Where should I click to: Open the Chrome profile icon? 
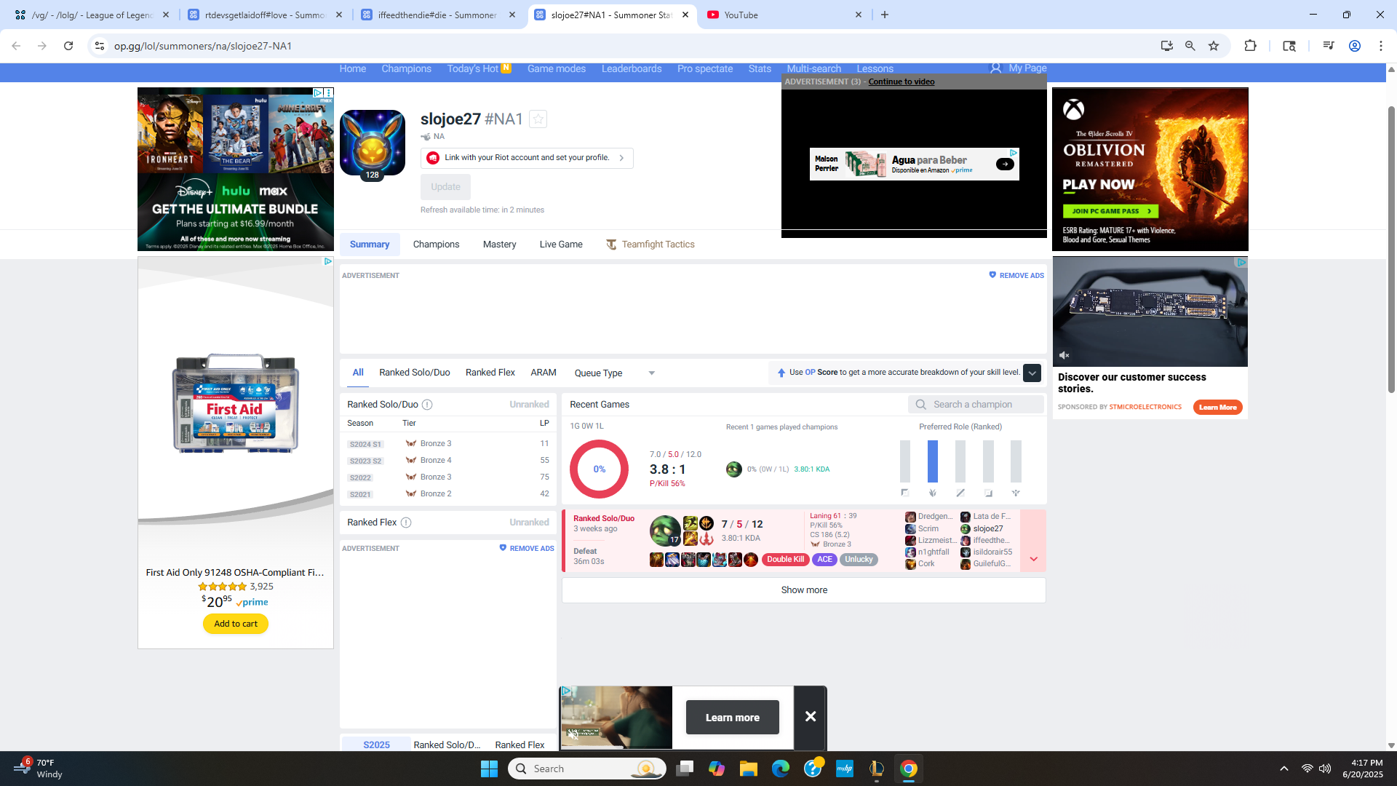click(1355, 46)
